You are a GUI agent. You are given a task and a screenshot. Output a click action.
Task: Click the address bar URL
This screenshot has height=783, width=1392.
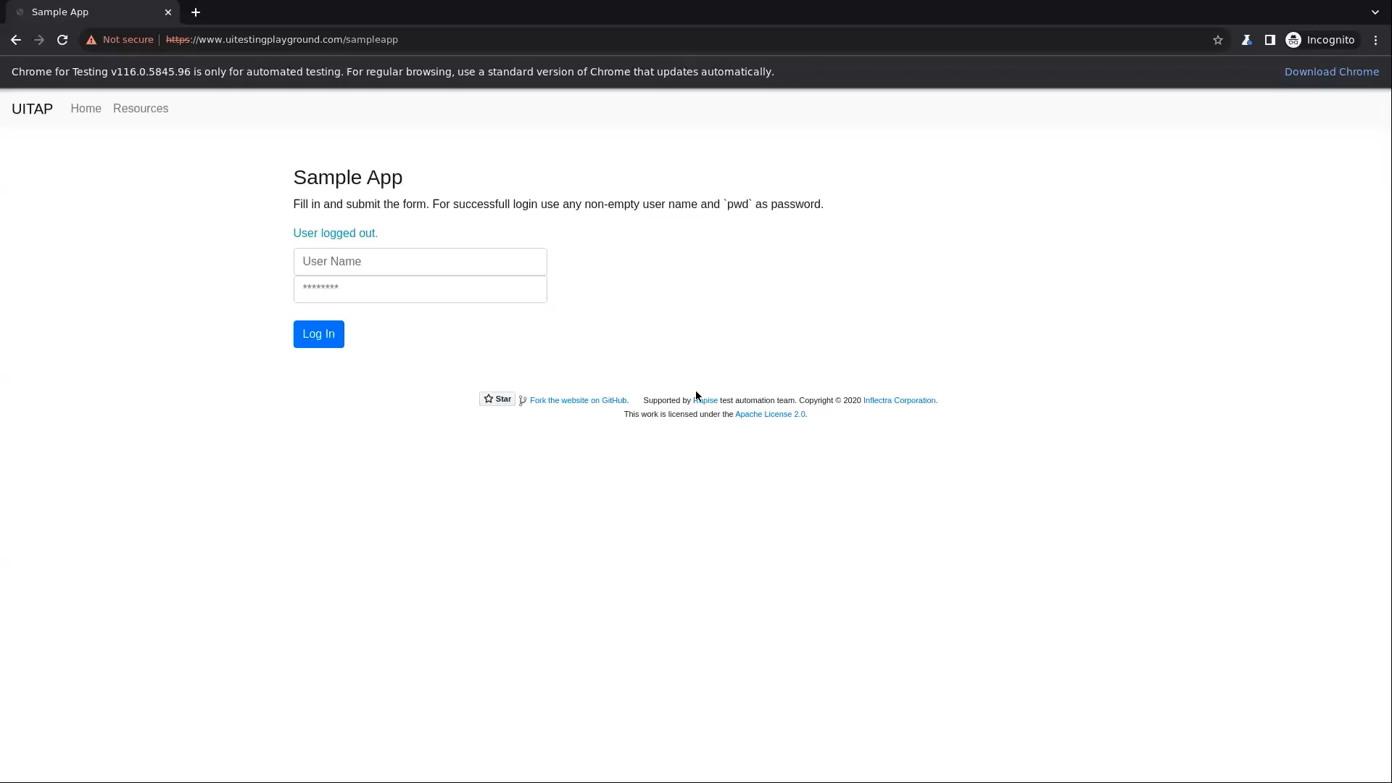[x=282, y=40]
